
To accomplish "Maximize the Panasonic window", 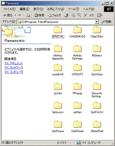I will 107,3.
